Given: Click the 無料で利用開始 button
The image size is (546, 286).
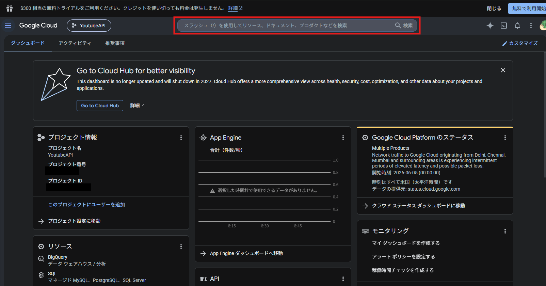Looking at the screenshot, I should [527, 9].
